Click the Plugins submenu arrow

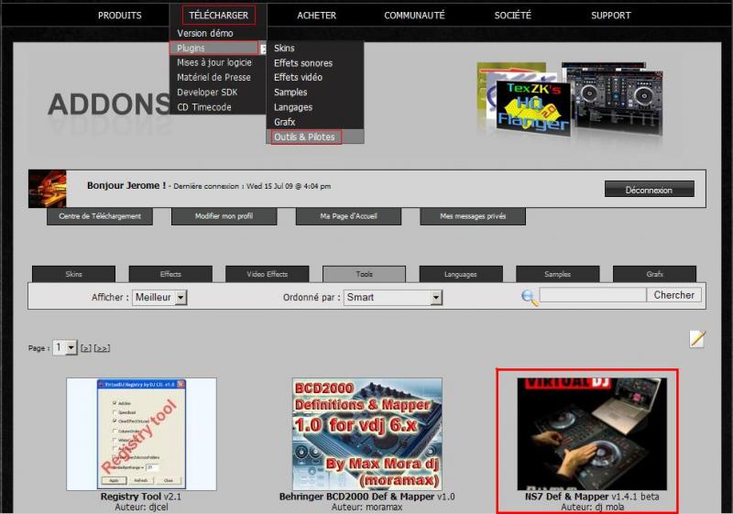(x=263, y=49)
